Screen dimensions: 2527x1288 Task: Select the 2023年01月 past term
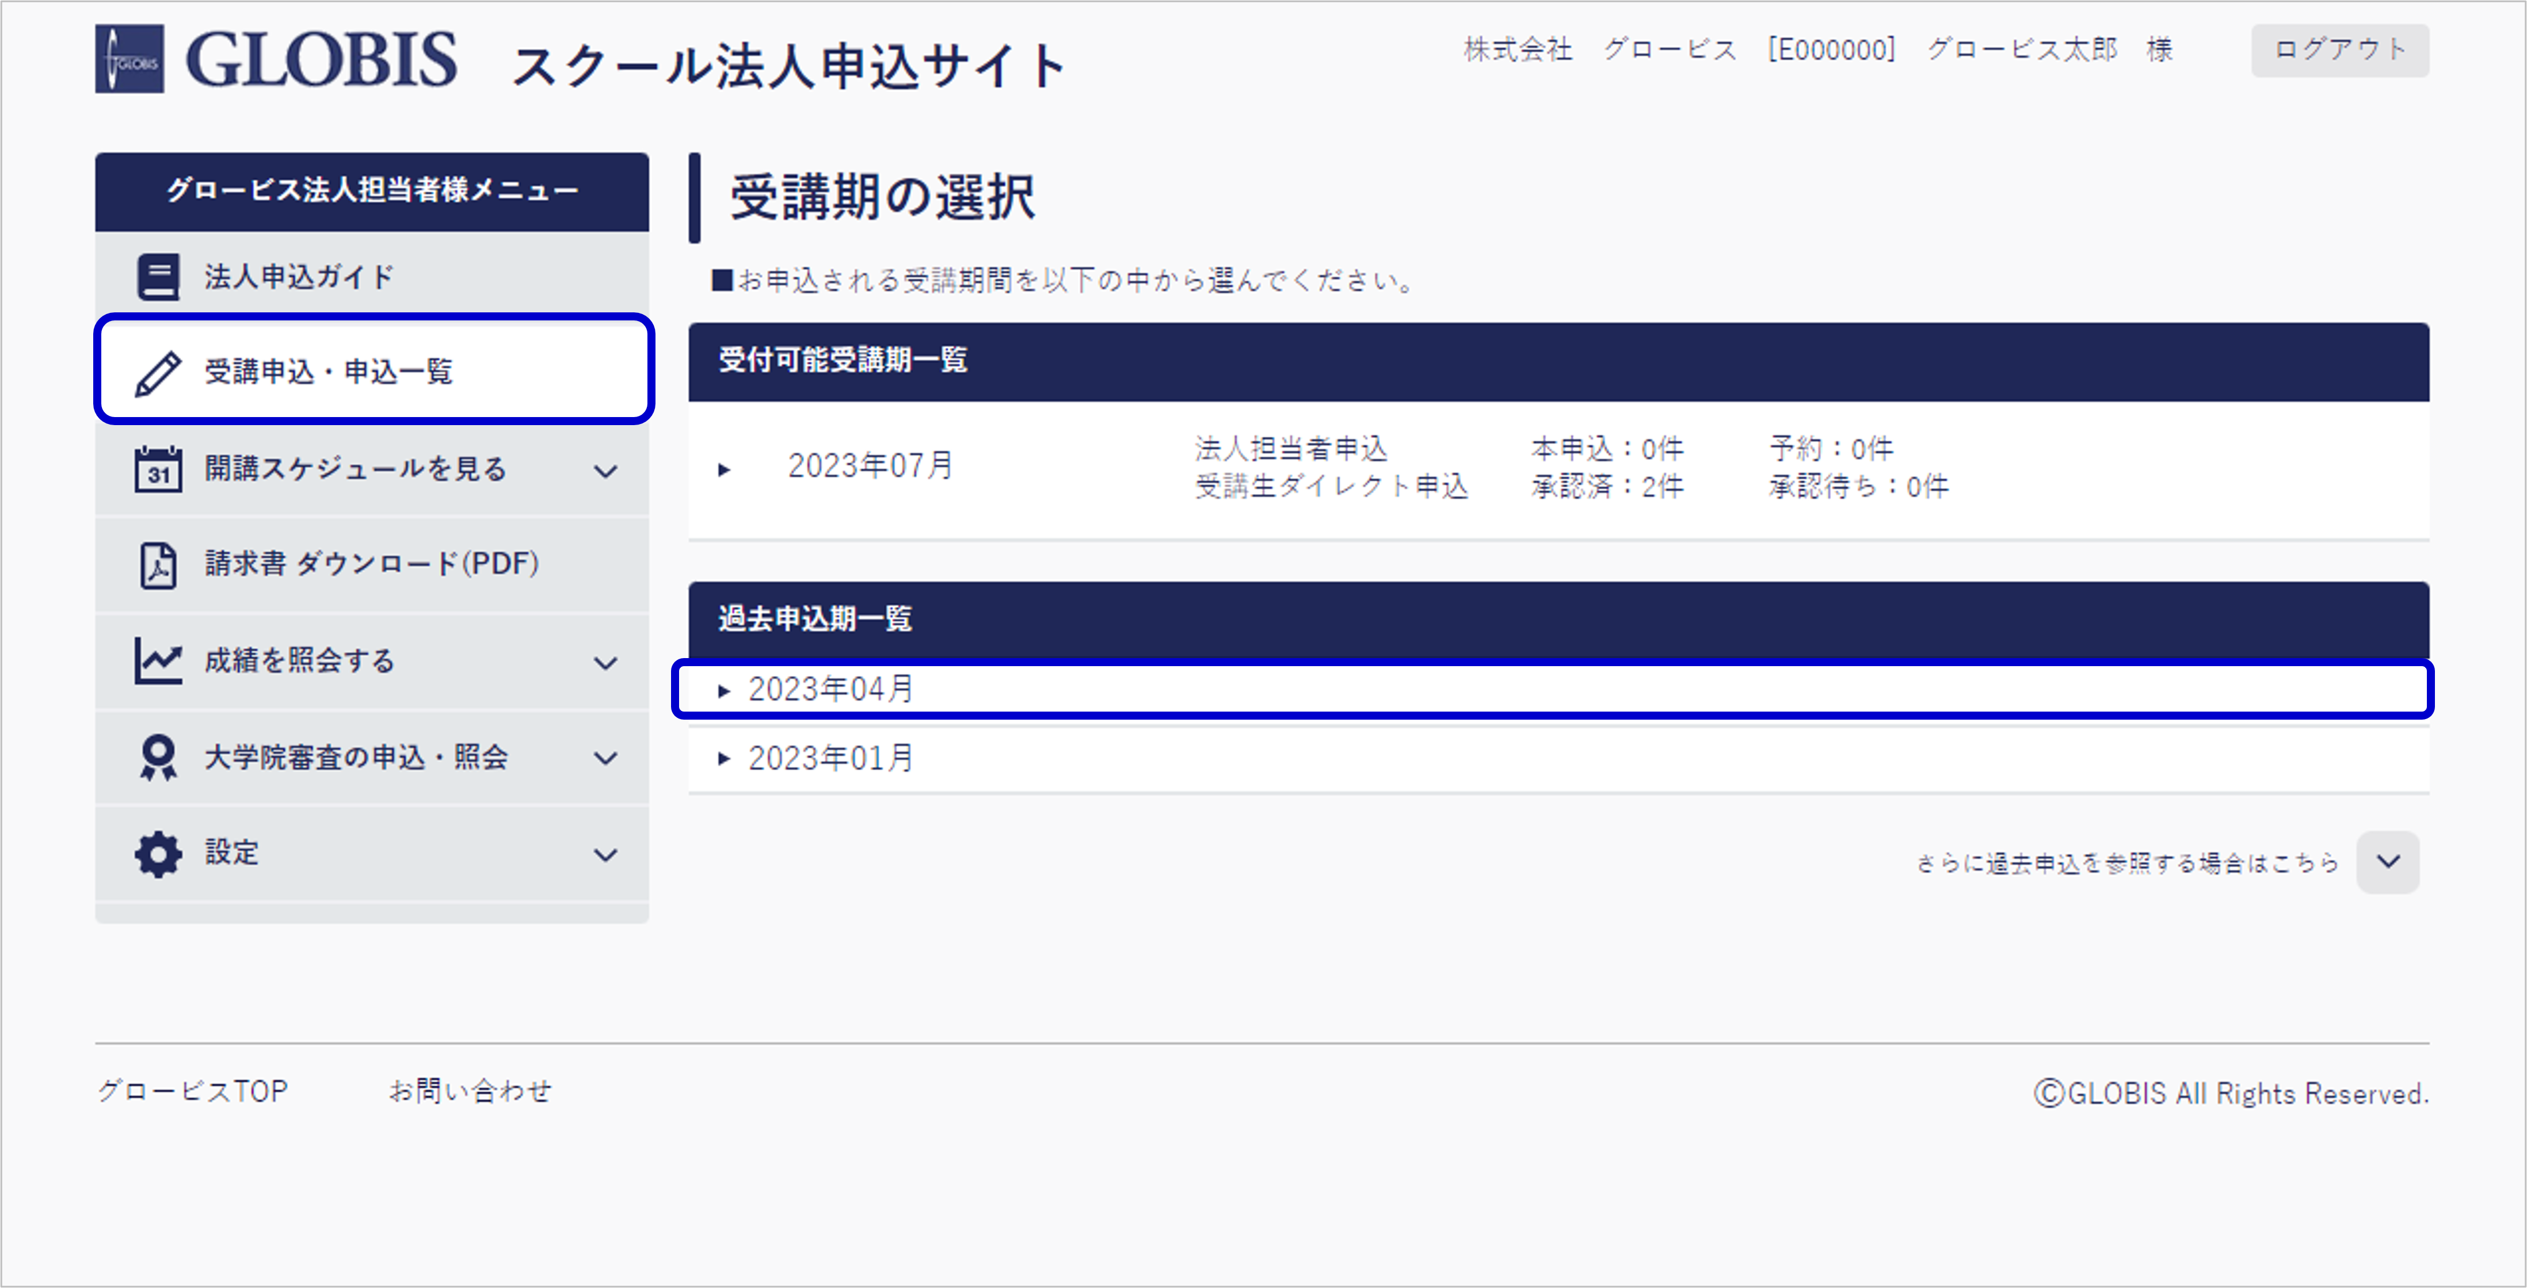831,758
